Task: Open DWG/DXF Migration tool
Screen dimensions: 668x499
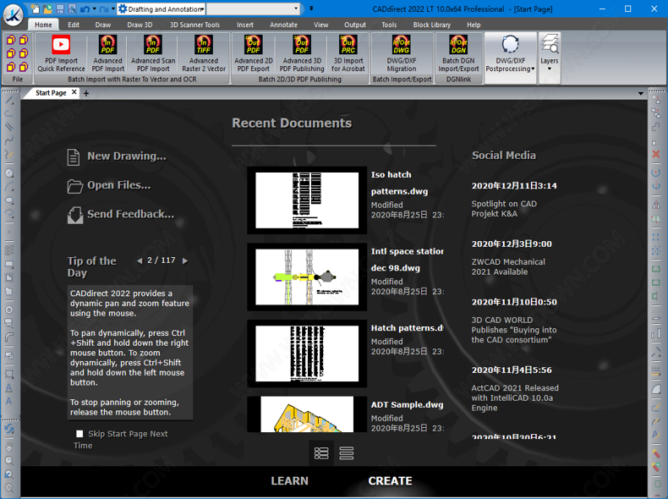Action: point(402,53)
